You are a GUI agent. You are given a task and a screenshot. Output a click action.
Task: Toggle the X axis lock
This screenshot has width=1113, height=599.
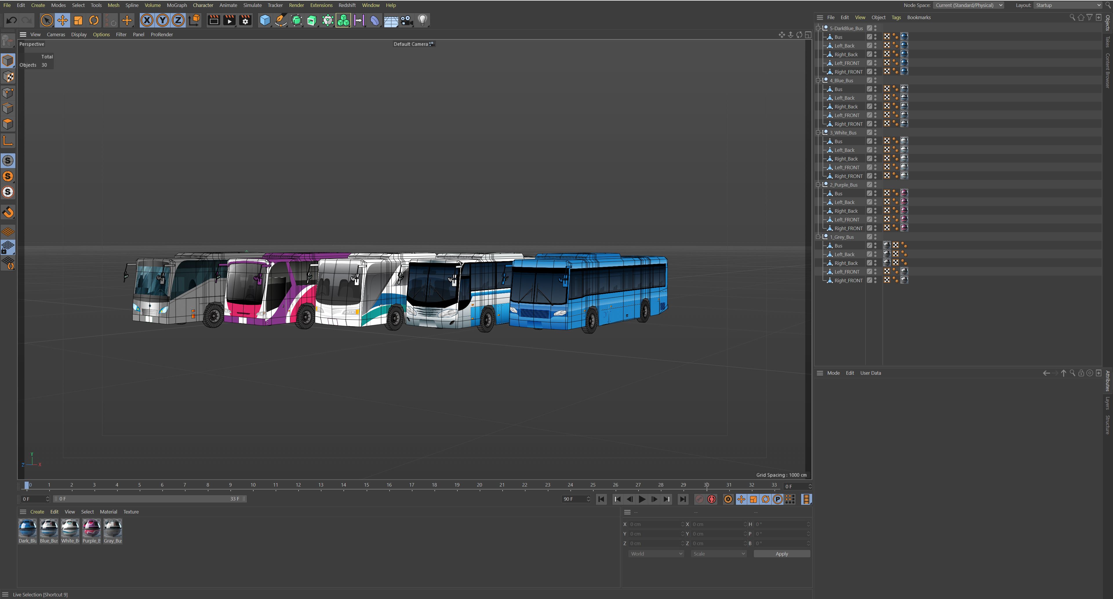coord(146,20)
